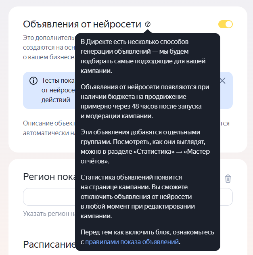253x255 pixels.
Task: Click the info icon in blue banner
Action: (x=33, y=81)
